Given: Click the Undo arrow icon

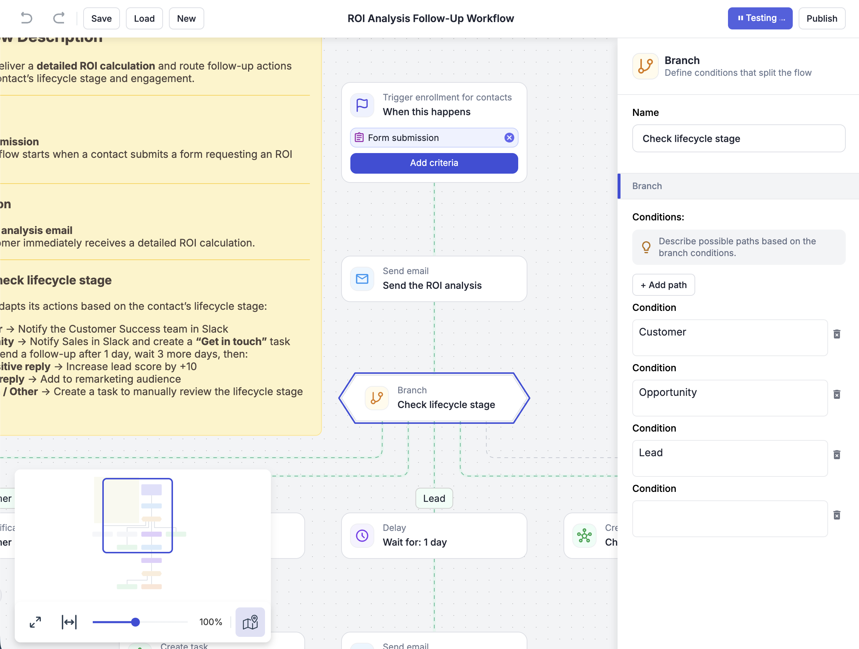Looking at the screenshot, I should click(x=26, y=18).
